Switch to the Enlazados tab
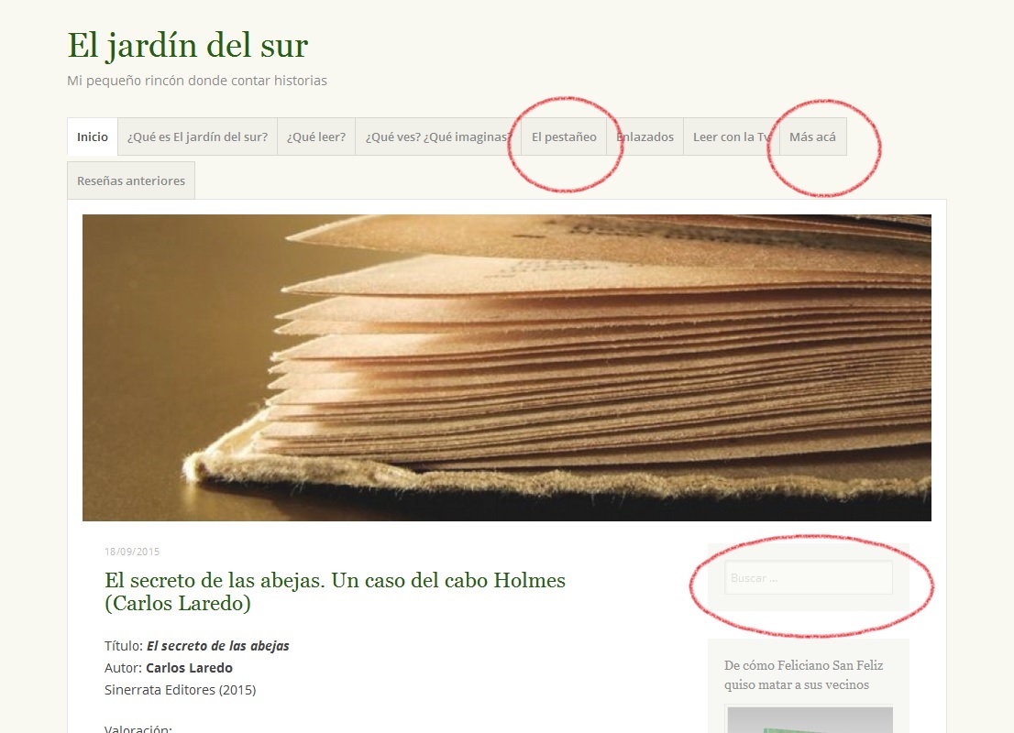Image resolution: width=1014 pixels, height=733 pixels. click(x=646, y=137)
